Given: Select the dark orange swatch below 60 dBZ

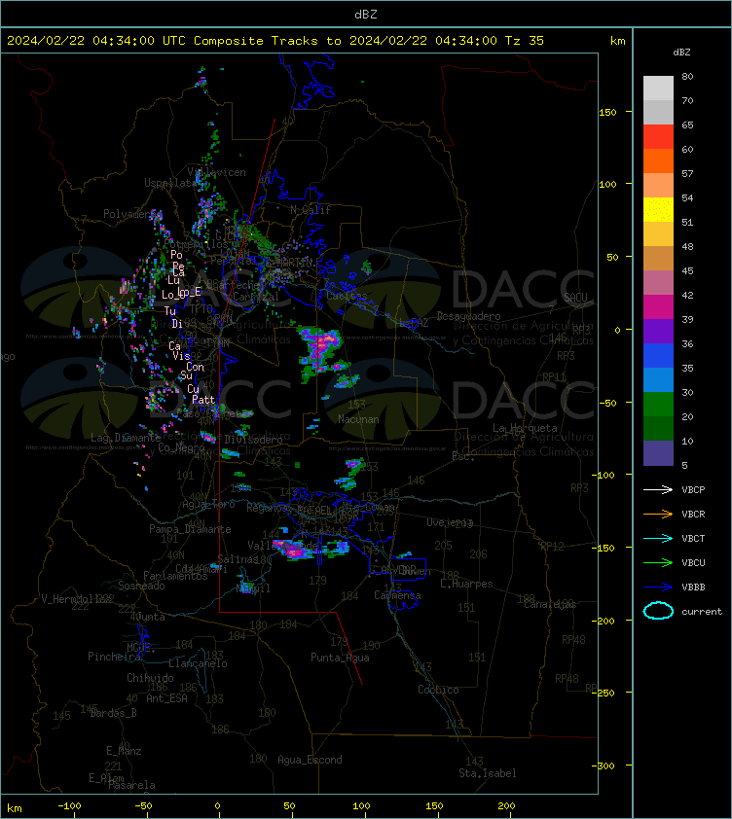Looking at the screenshot, I should [x=658, y=160].
